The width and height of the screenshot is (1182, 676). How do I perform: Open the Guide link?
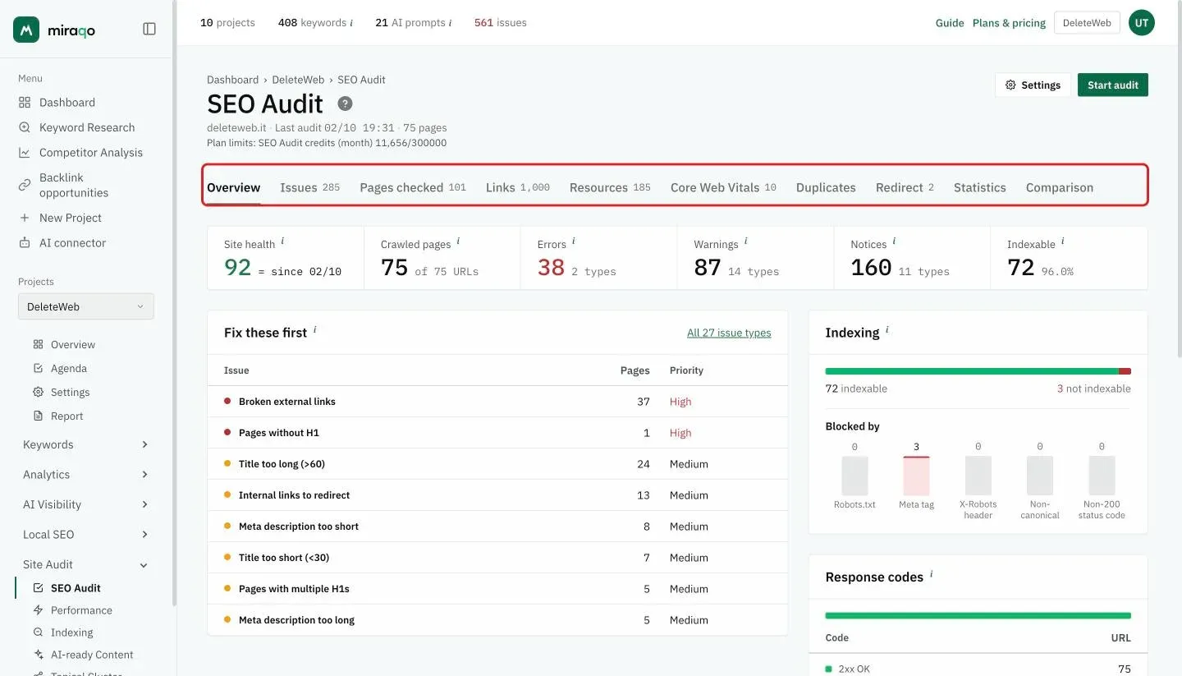click(x=950, y=23)
